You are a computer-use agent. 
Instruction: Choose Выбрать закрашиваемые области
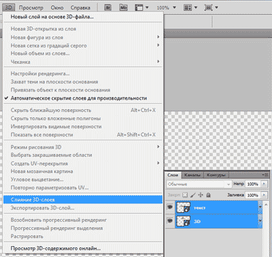point(83,155)
